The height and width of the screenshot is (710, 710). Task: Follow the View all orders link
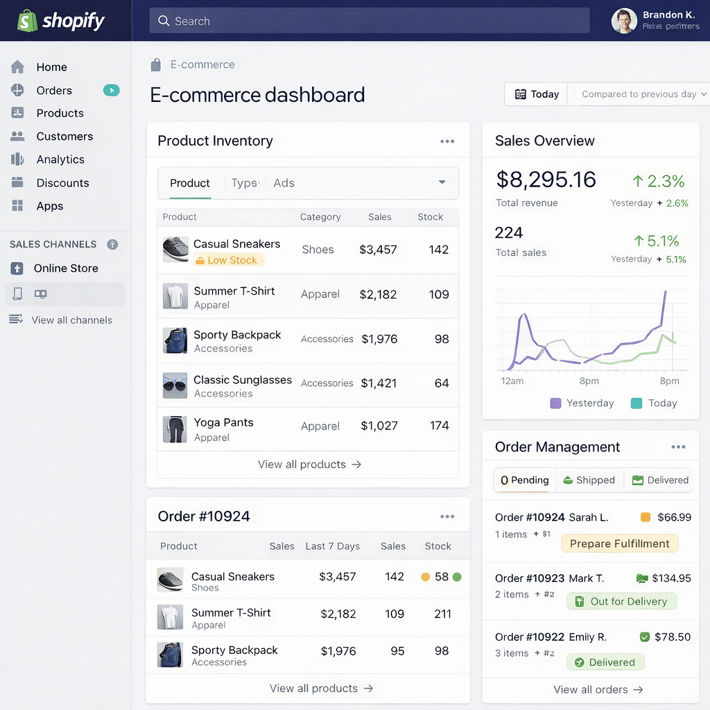pyautogui.click(x=598, y=690)
